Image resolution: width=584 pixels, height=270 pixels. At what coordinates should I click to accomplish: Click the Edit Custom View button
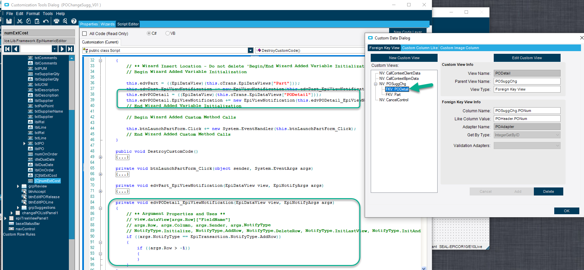(527, 58)
